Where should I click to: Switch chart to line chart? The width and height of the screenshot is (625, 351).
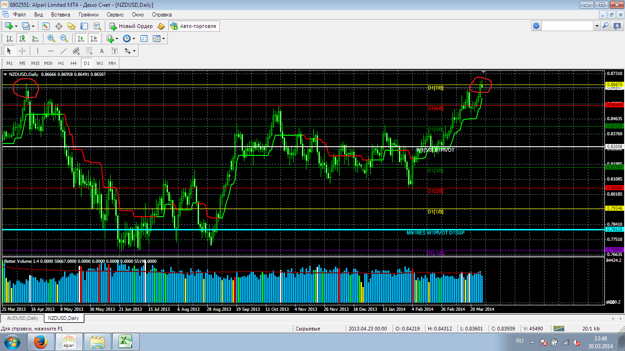(35, 39)
